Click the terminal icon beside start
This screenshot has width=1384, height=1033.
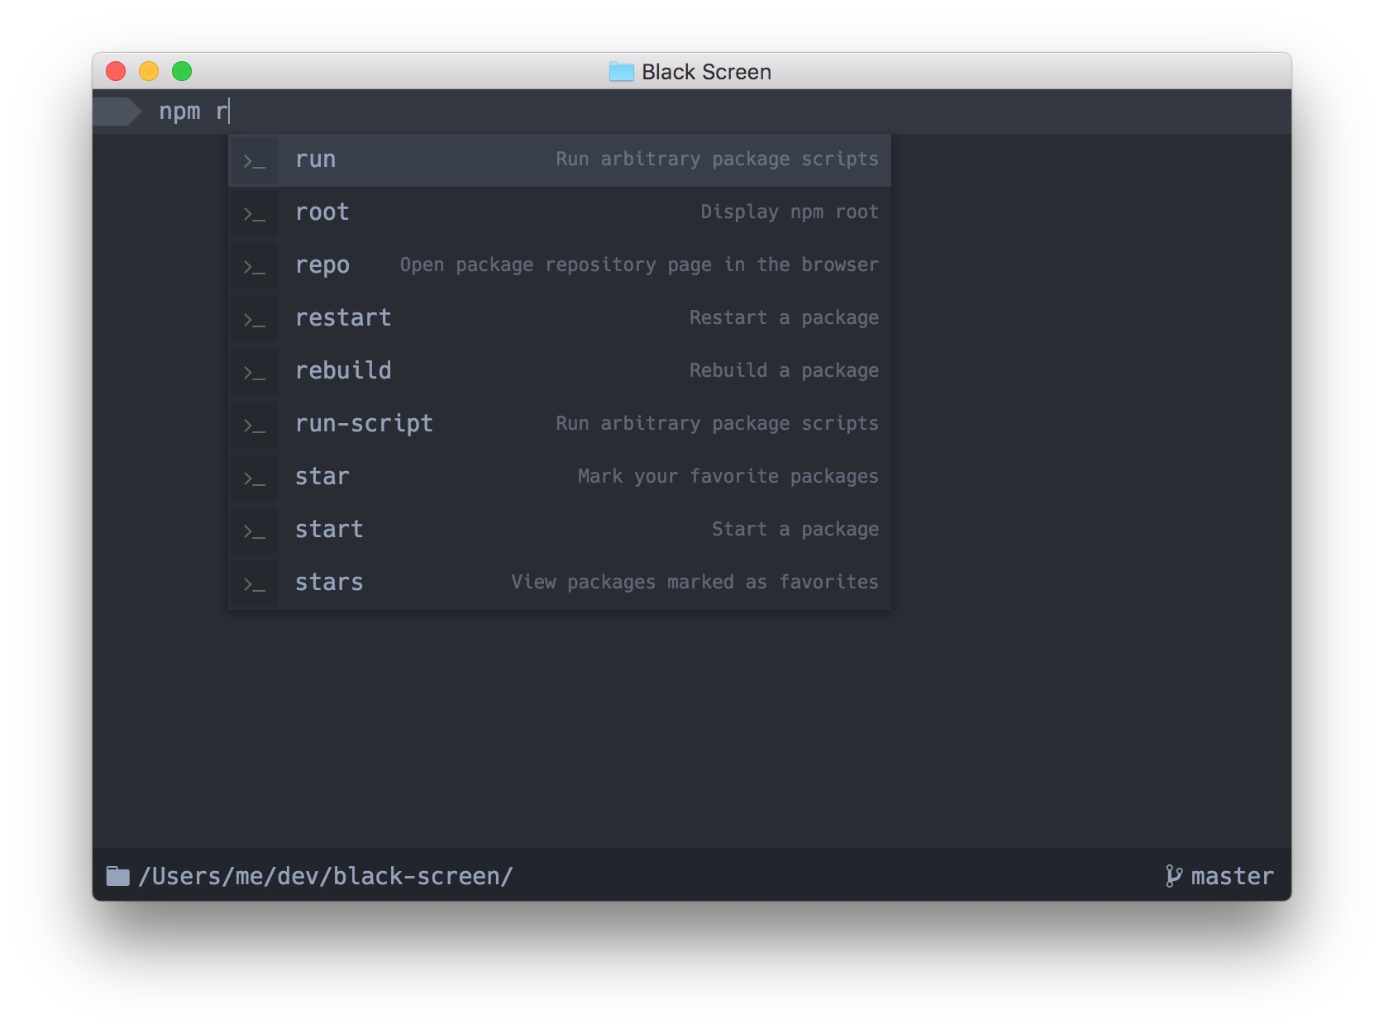pyautogui.click(x=254, y=531)
